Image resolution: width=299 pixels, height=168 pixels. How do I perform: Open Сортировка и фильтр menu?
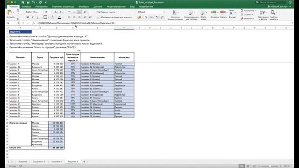click(x=263, y=15)
